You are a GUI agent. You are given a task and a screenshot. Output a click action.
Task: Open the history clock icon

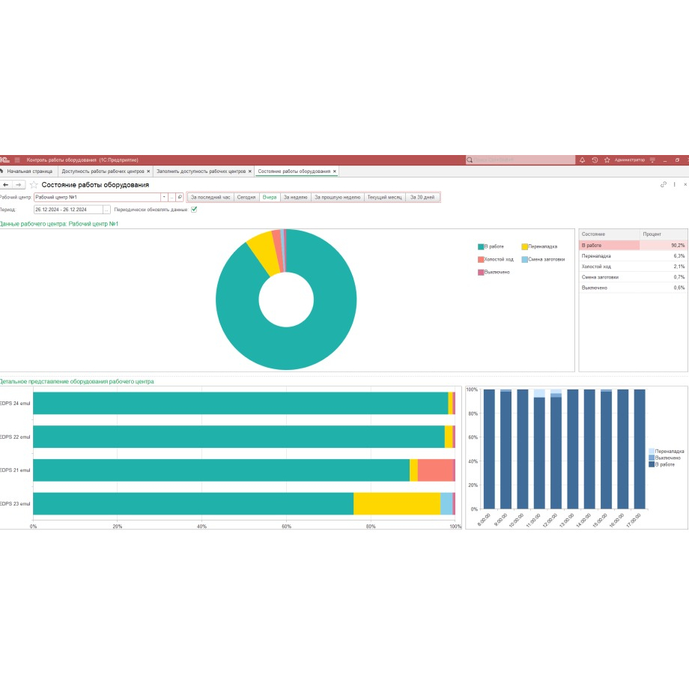click(595, 160)
